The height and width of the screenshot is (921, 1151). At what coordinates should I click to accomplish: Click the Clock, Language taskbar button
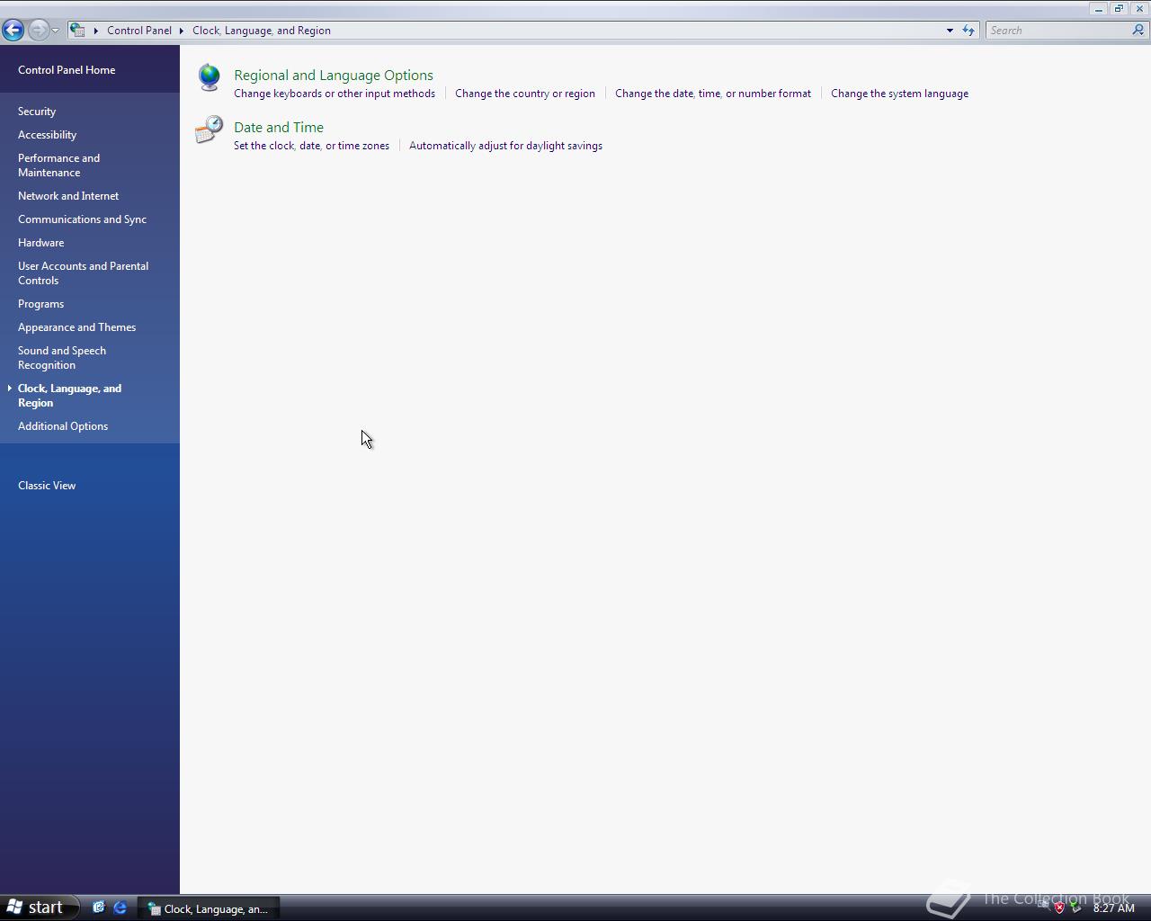click(209, 908)
